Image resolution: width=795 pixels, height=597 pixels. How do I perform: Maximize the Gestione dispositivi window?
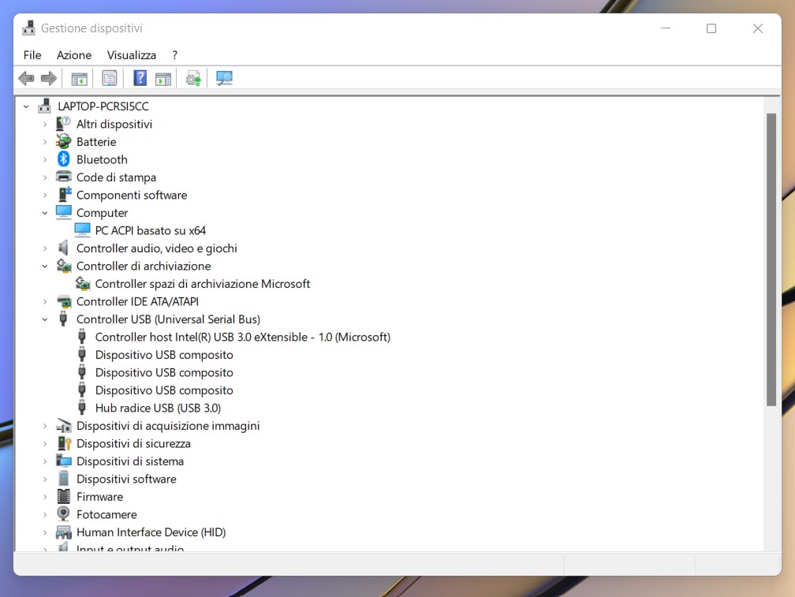tap(711, 28)
